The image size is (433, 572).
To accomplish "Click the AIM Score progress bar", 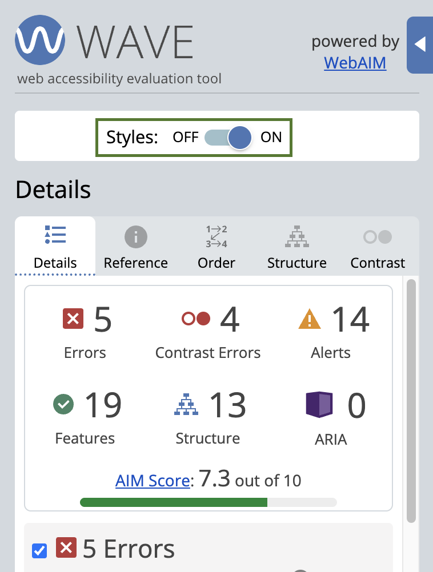I will [208, 502].
